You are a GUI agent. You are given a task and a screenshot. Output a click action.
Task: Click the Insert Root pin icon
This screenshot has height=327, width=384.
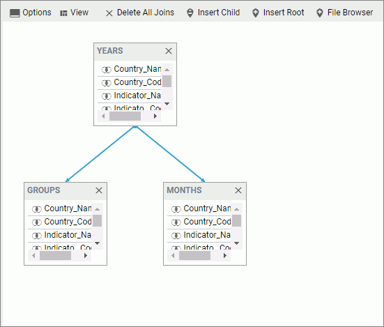click(x=256, y=13)
